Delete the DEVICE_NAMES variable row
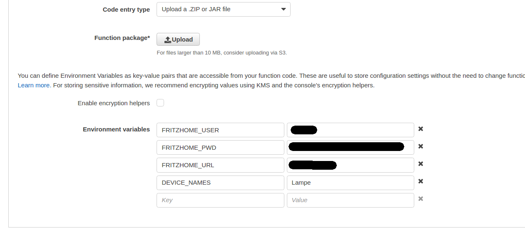The image size is (525, 240). click(420, 181)
